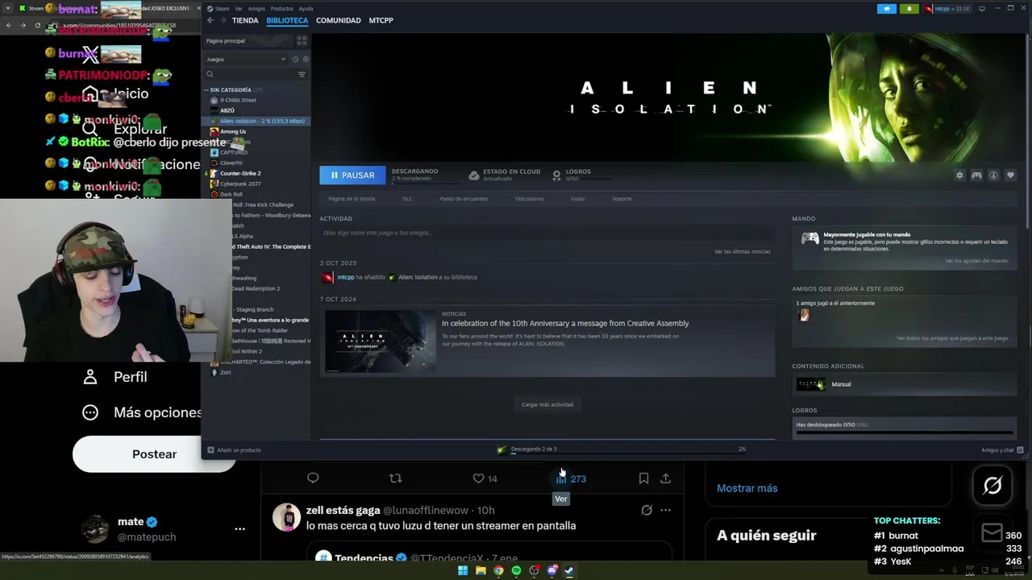
Task: Add game to favorites heart icon
Action: pyautogui.click(x=1010, y=175)
